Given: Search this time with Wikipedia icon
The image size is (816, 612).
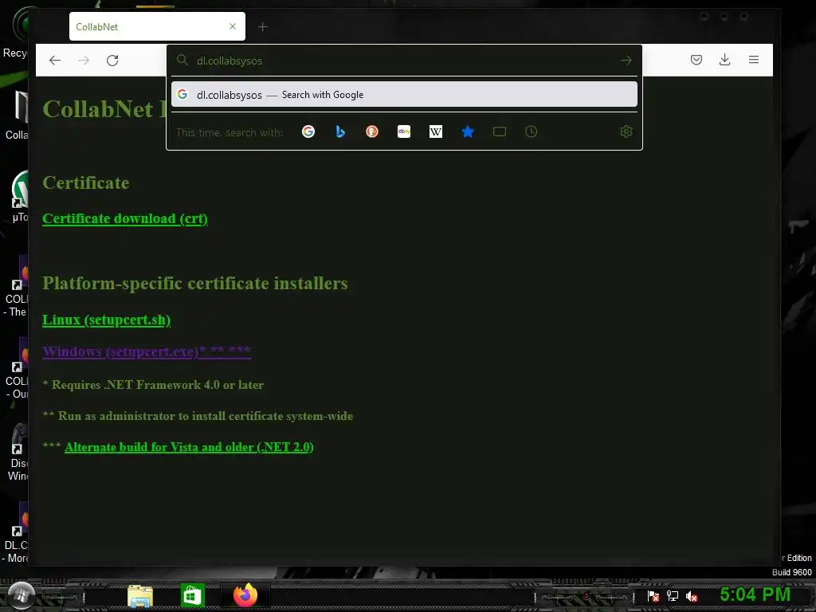Looking at the screenshot, I should tap(436, 131).
